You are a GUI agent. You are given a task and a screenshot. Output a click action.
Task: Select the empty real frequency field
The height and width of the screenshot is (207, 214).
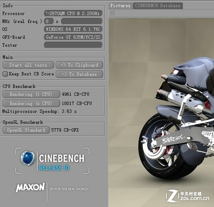[x=82, y=21]
